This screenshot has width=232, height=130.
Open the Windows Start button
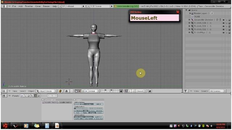point(5,126)
